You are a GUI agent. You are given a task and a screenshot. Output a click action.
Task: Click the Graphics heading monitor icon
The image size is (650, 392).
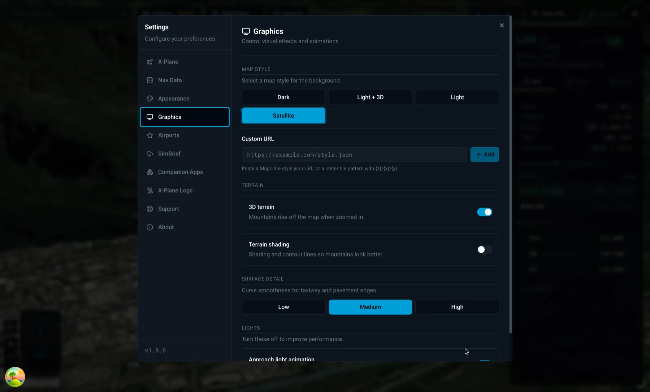click(x=246, y=31)
